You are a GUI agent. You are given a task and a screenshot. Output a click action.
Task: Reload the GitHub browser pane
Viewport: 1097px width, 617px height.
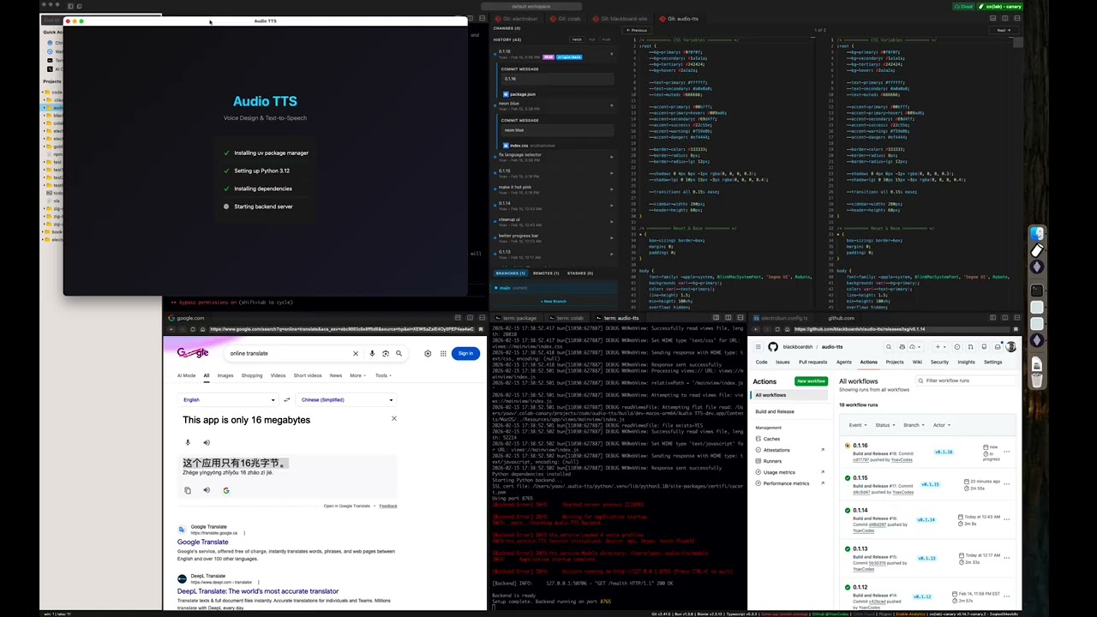[776, 329]
